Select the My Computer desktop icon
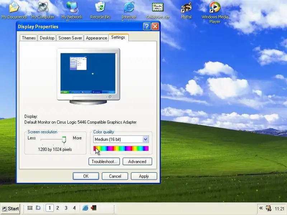Viewport: 287px width, 215px height. click(43, 10)
